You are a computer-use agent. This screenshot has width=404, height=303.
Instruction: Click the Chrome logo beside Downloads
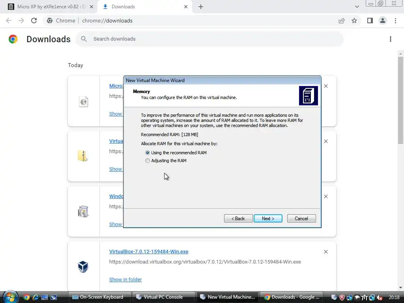(13, 39)
